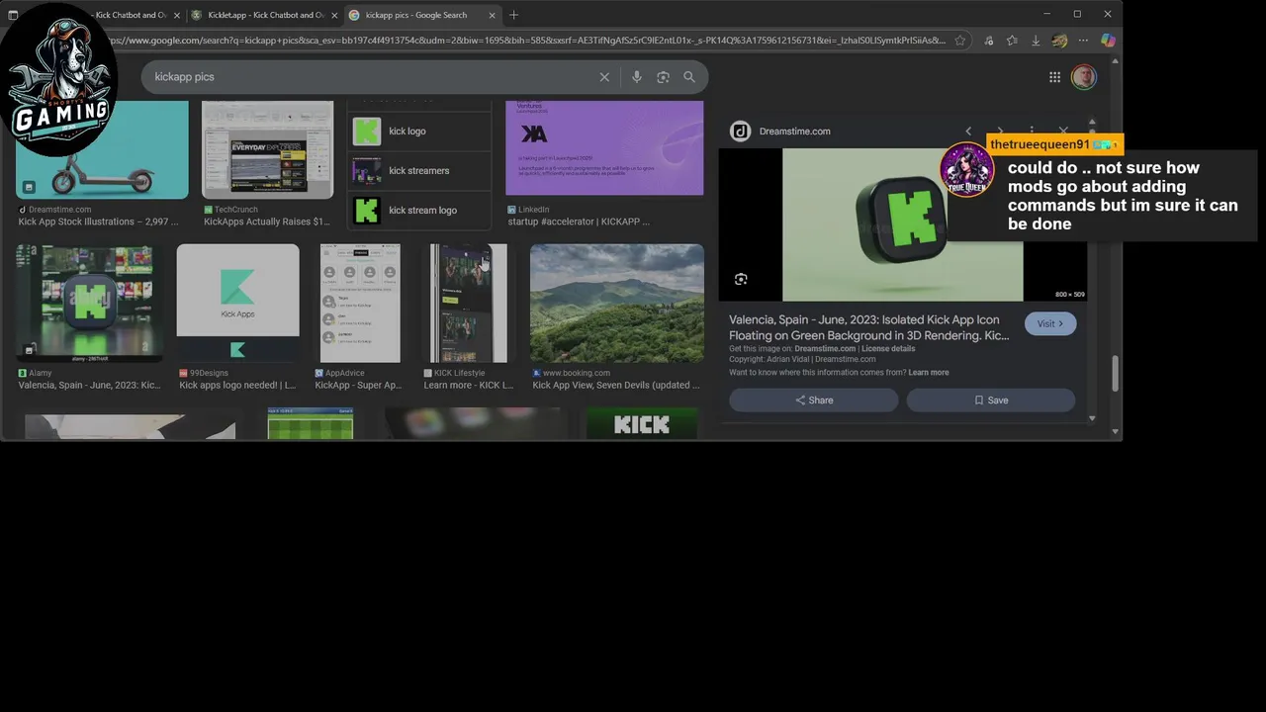Screen dimensions: 1266x712
Task: Click 'Kick App View, Seven Devils' caption
Action: (616, 386)
